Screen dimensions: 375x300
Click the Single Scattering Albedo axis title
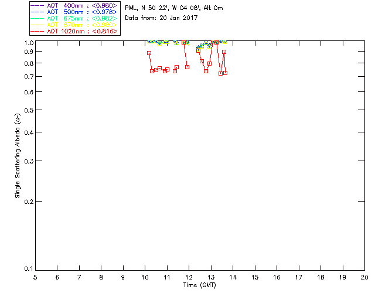(18, 156)
